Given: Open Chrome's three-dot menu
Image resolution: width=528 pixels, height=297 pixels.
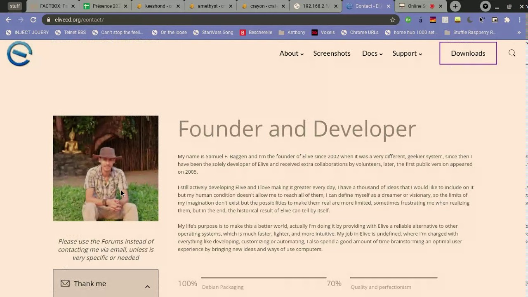Looking at the screenshot, I should coord(519,20).
